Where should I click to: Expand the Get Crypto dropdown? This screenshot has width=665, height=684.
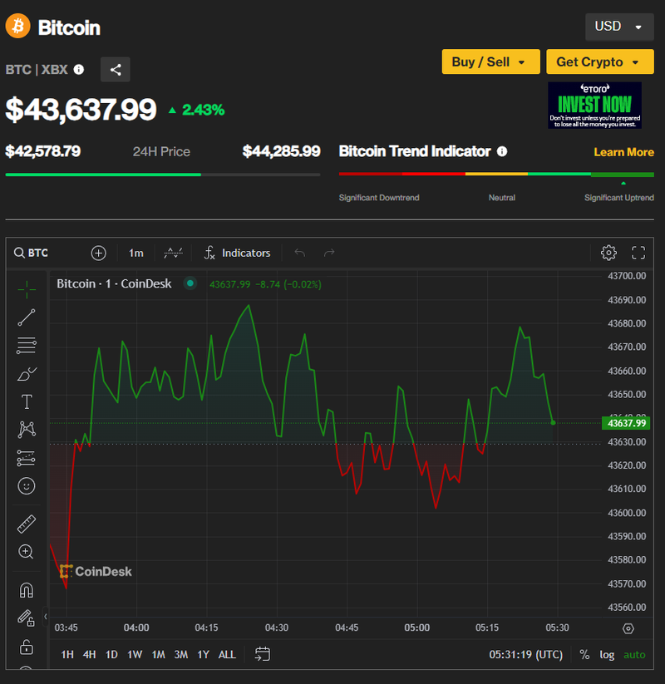(x=599, y=62)
